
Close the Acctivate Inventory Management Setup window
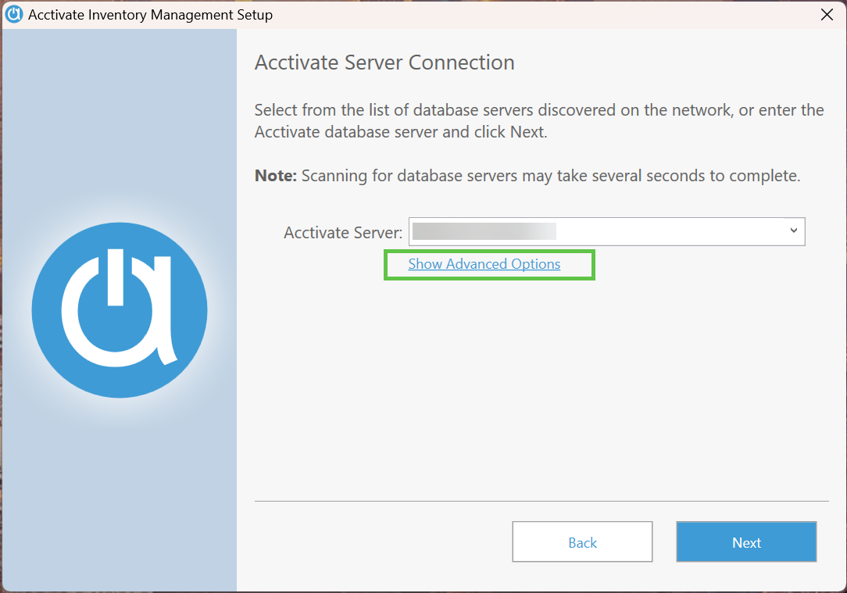point(827,14)
